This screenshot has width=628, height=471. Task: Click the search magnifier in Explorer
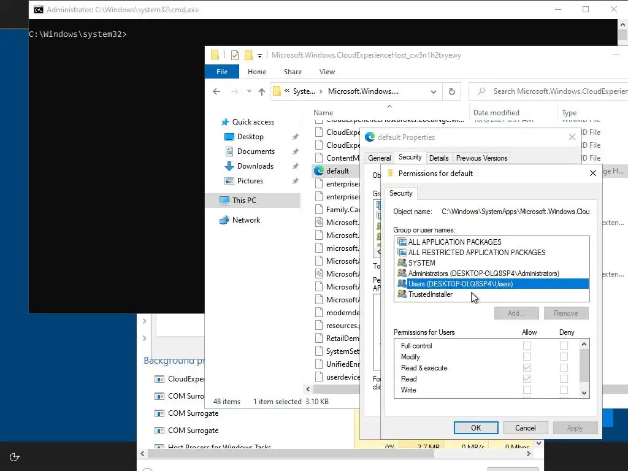tap(482, 91)
